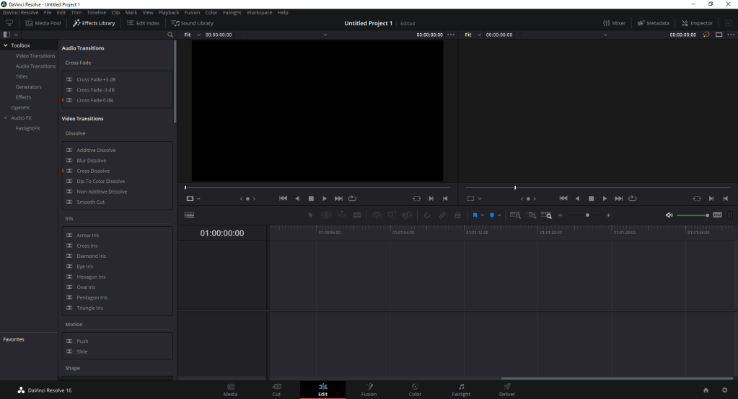Viewport: 738px width, 399px height.
Task: Select the Selection Mode arrow tool
Action: click(311, 215)
